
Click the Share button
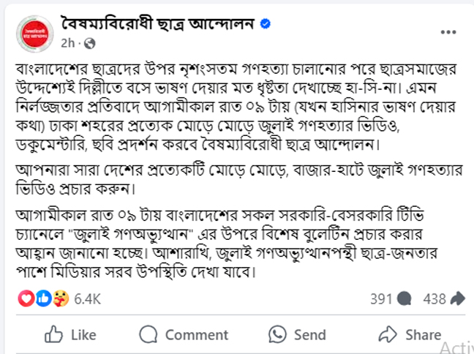click(x=410, y=335)
